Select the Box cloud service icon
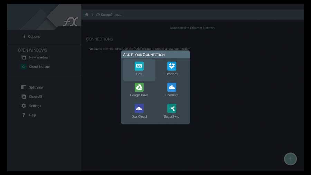The height and width of the screenshot is (175, 311). pos(139,66)
